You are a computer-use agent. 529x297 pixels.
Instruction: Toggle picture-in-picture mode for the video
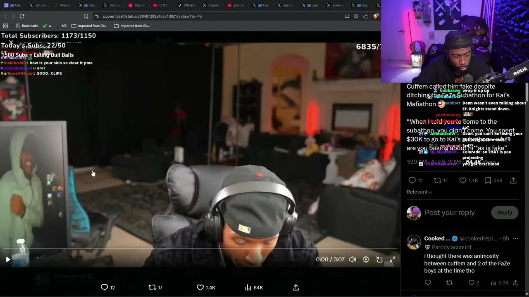379,259
